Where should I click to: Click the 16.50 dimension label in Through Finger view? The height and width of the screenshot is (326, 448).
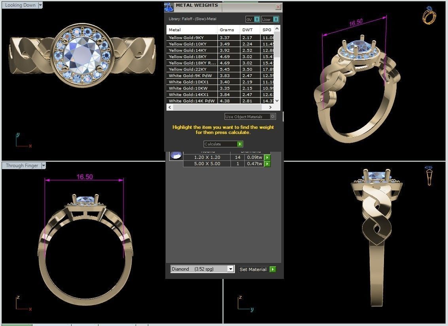coord(85,177)
